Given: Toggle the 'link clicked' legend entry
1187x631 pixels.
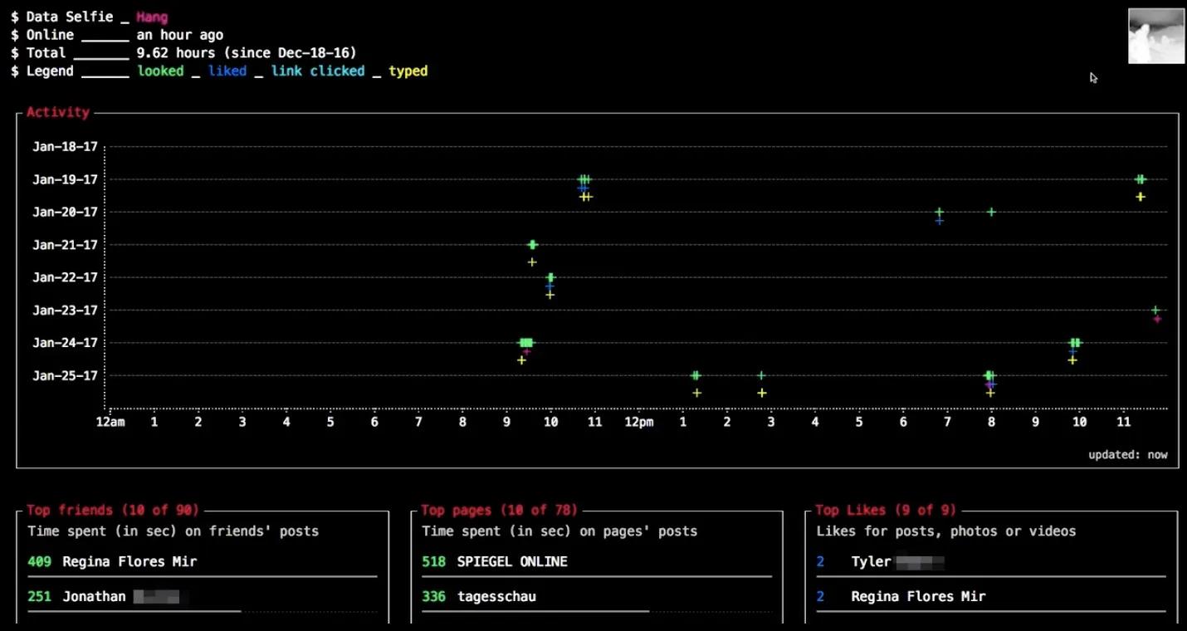Looking at the screenshot, I should [x=317, y=71].
